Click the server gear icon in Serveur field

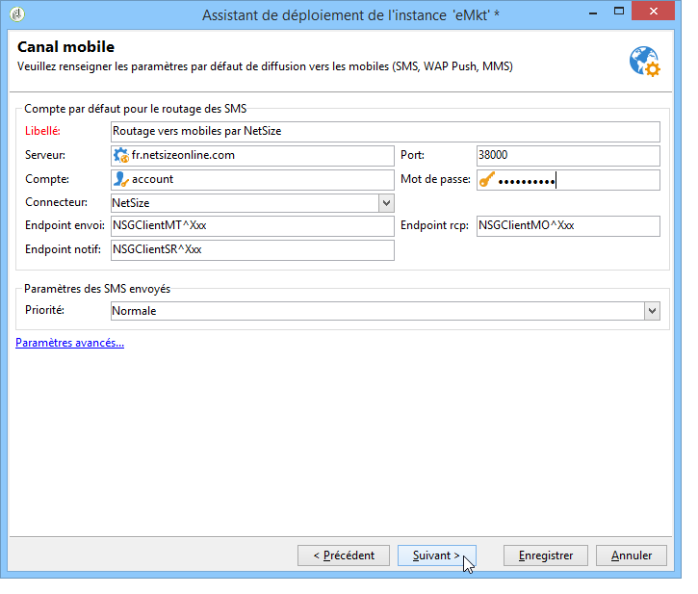[120, 155]
